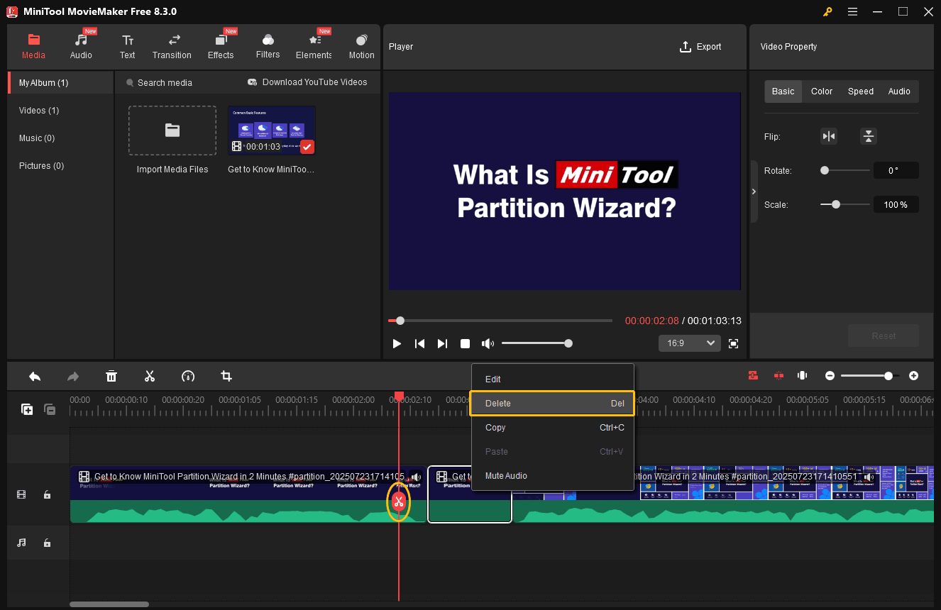
Task: Switch to the Text tab
Action: (127, 46)
